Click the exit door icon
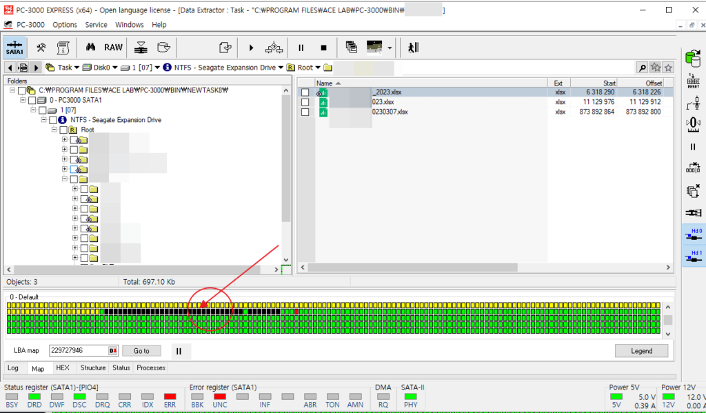The image size is (706, 413). coord(414,48)
